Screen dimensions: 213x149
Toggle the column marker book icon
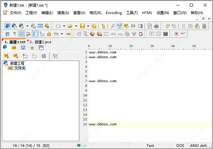point(140,26)
